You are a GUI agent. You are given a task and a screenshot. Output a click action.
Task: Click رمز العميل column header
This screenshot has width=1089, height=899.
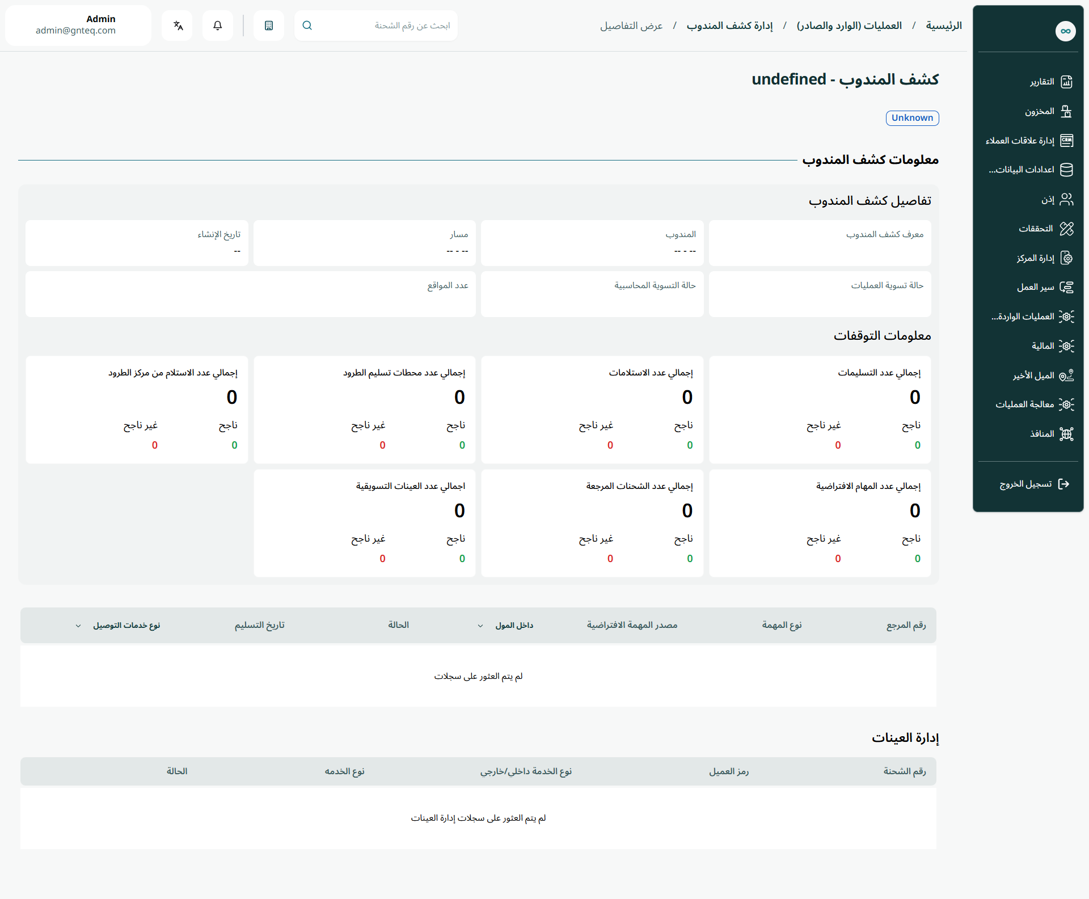pyautogui.click(x=729, y=771)
